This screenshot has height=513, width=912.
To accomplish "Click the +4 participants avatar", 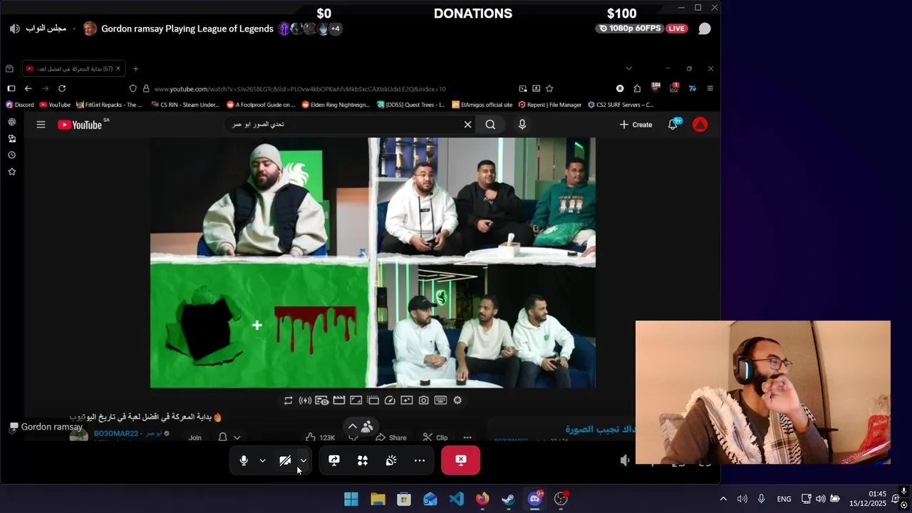I will [336, 28].
